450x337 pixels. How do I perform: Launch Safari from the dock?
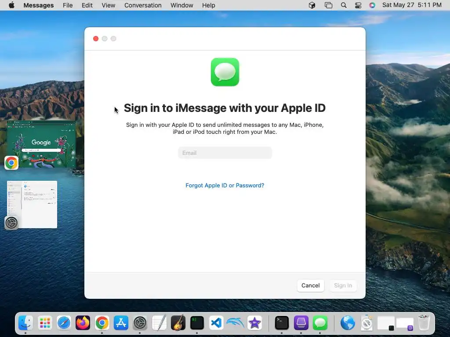64,323
